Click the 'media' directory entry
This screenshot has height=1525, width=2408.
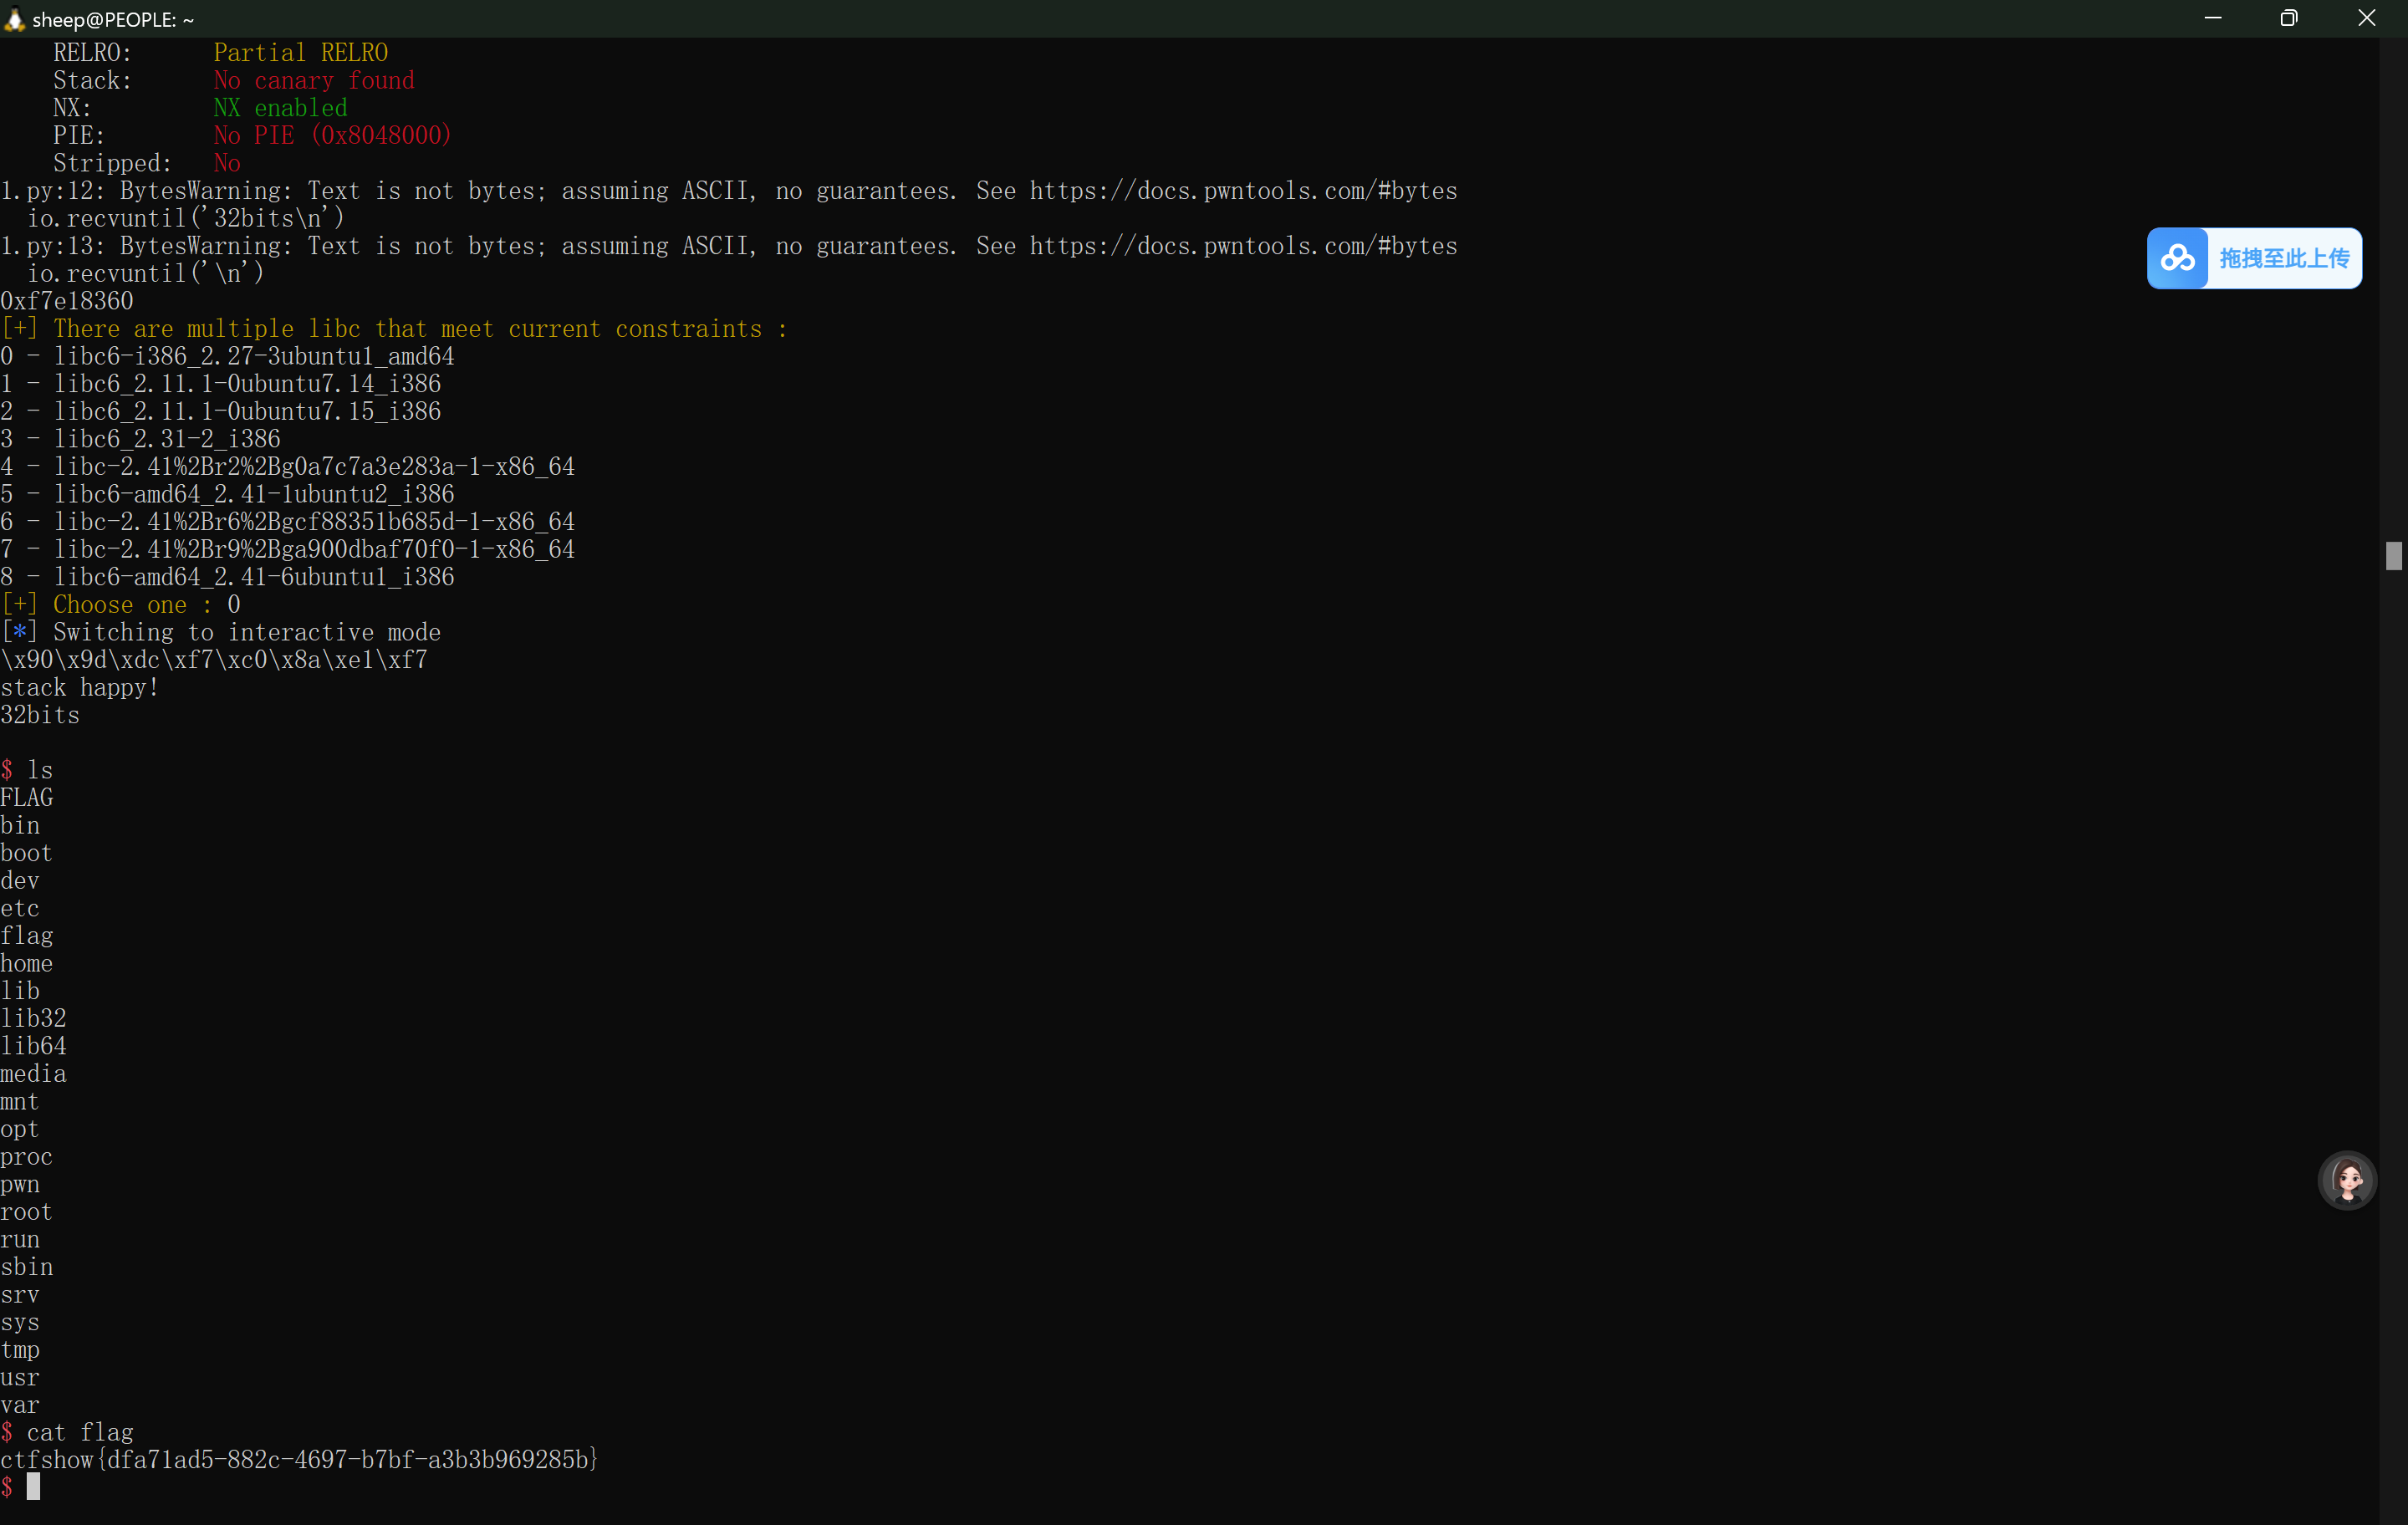click(x=33, y=1074)
